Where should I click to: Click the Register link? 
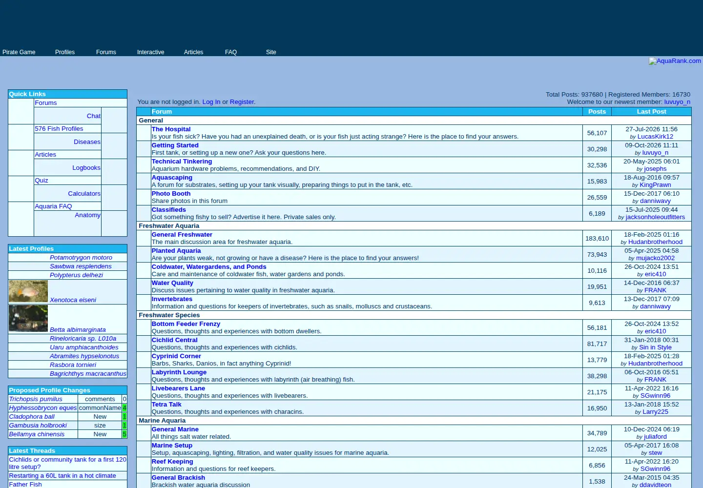point(242,102)
